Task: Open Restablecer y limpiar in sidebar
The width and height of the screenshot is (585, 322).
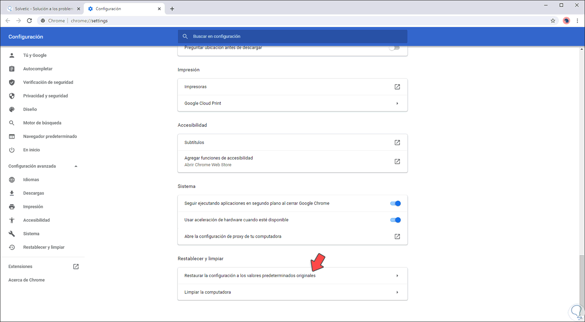Action: tap(44, 247)
